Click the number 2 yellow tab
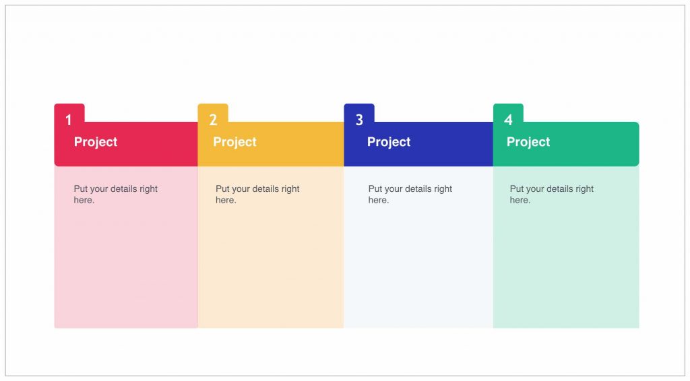Screen dimensions: 690x381 [213, 113]
